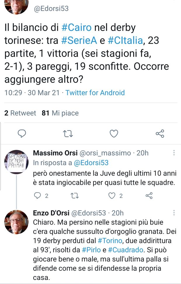Open the #CItalia hashtag
181x284 pixels.
click(126, 41)
